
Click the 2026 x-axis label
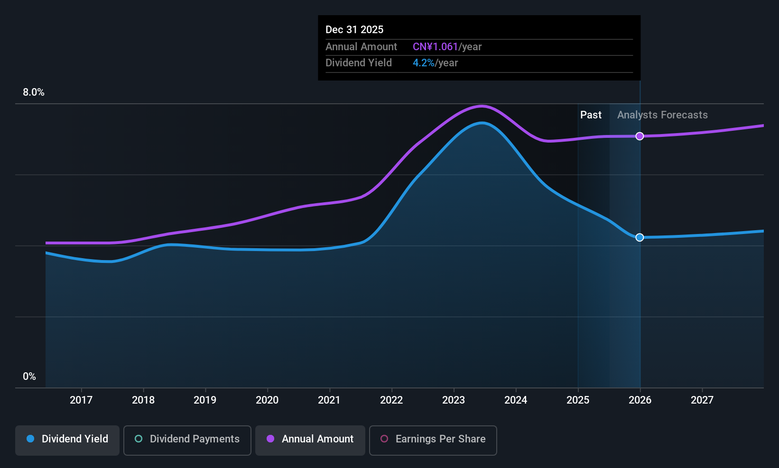(640, 400)
